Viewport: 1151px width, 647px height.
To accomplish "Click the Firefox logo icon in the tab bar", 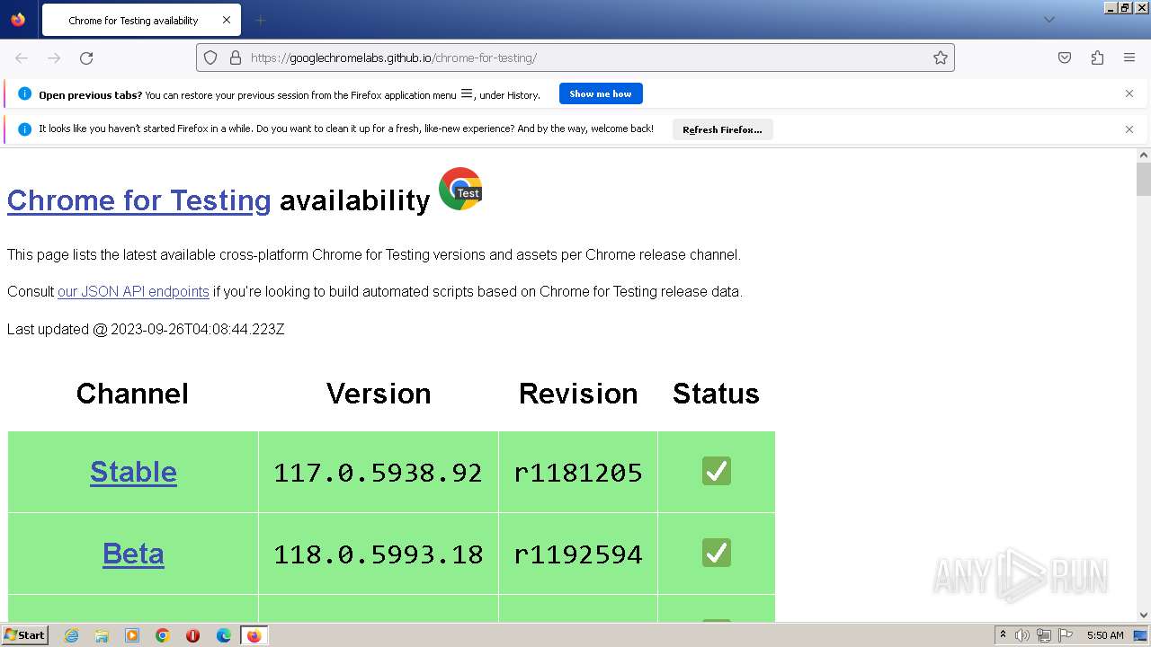I will 18,20.
